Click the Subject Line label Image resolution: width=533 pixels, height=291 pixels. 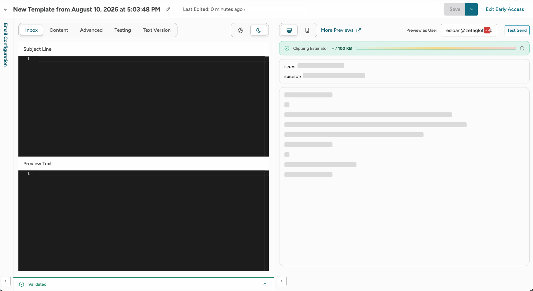(x=37, y=49)
